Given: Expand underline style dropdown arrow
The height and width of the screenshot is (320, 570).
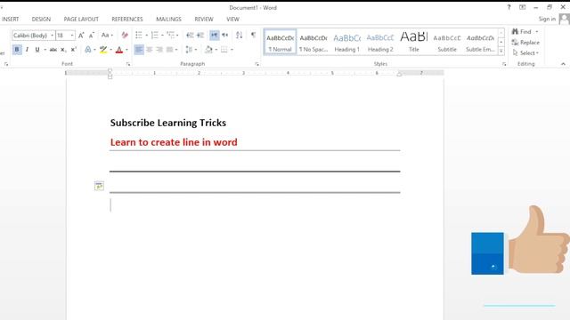Looking at the screenshot, I should pos(45,50).
